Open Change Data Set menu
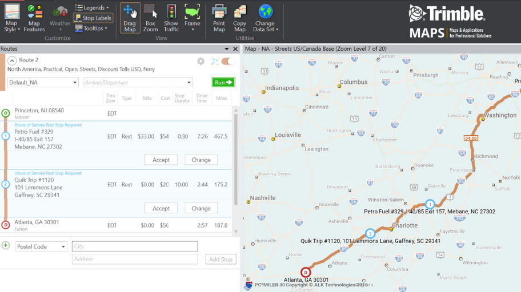 (265, 18)
